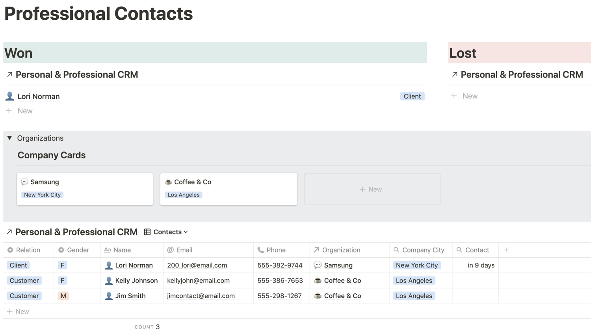
Task: Click phone number 555-298-1267
Action: pyautogui.click(x=279, y=296)
